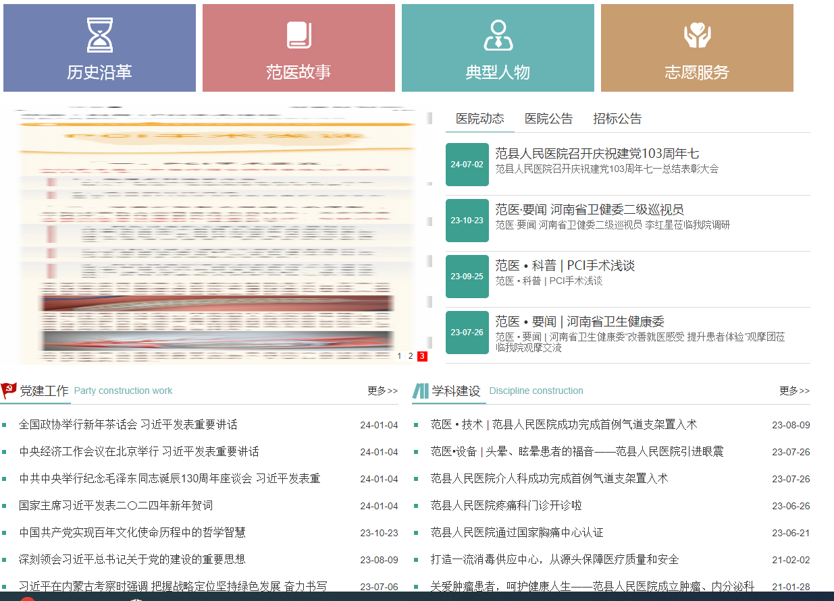834x601 pixels.
Task: Open article 毛泽东同志诞辰130周年座谈会
Action: click(170, 479)
